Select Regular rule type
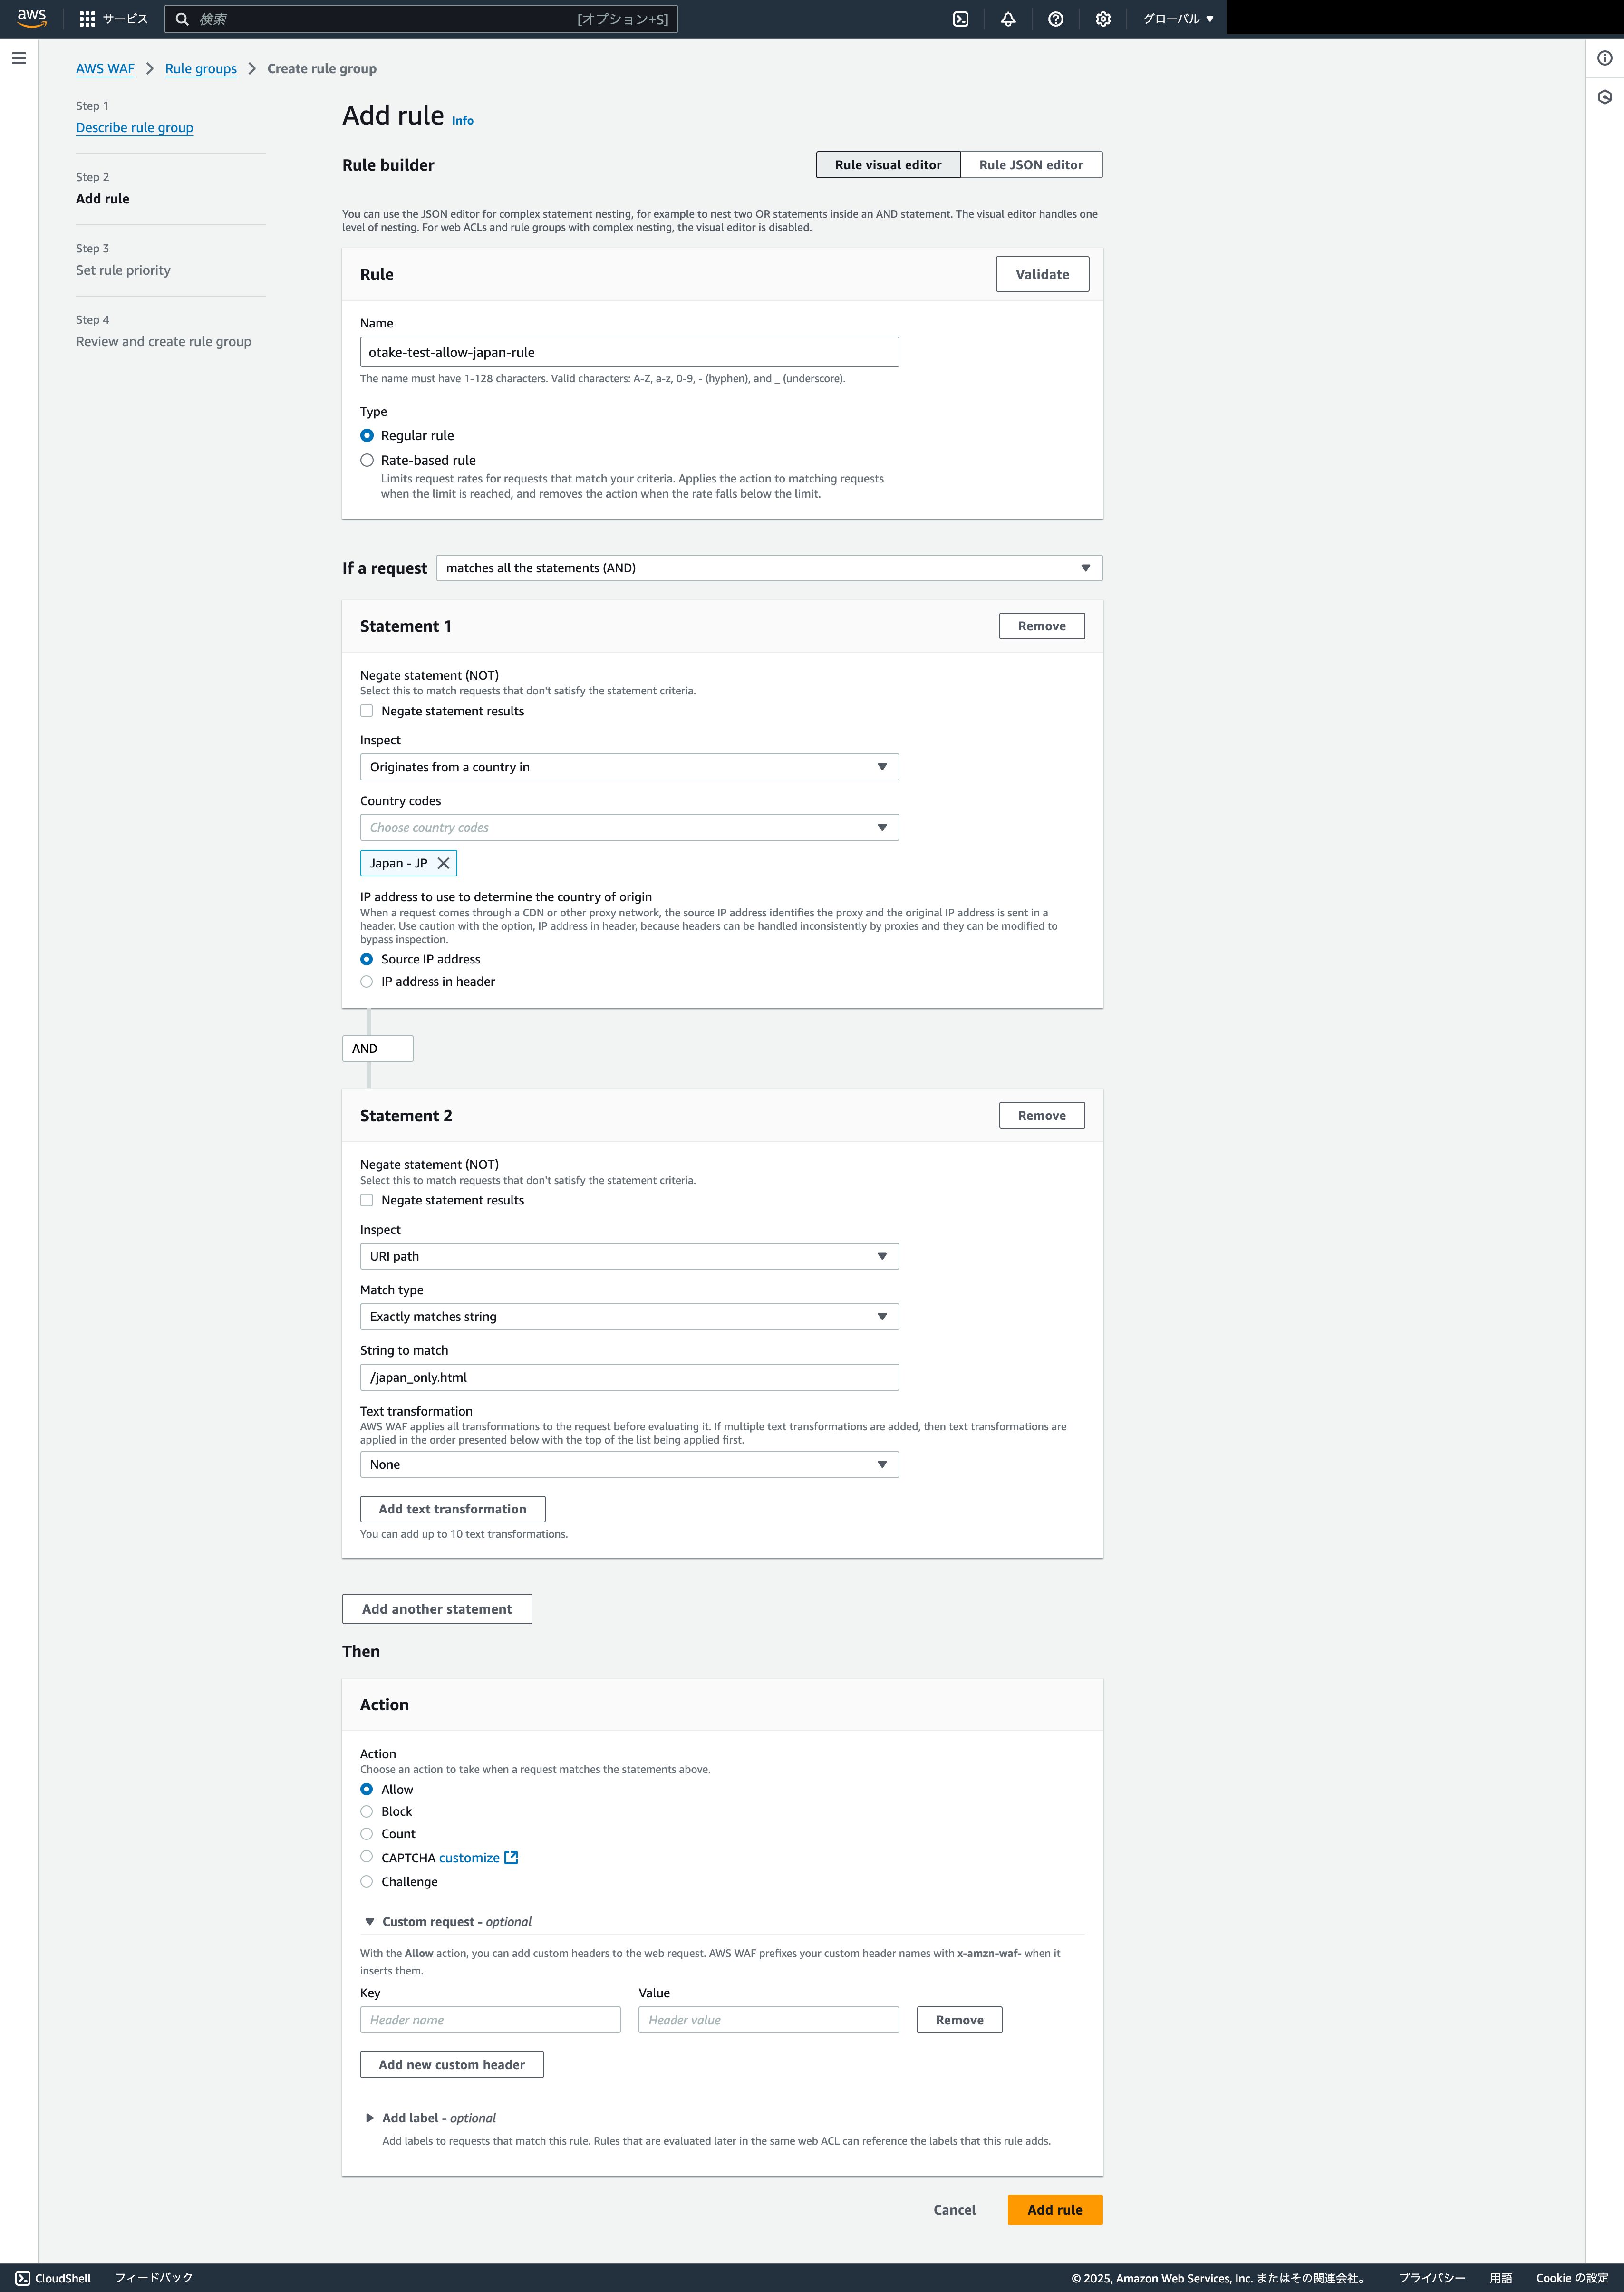 367,435
